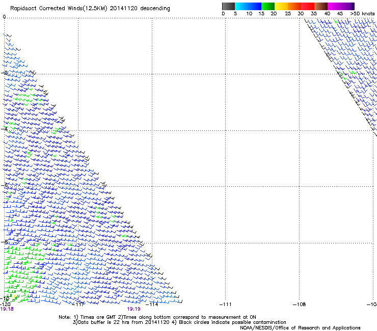Image resolution: width=377 pixels, height=331 pixels.
Task: Click latitude label '-2' on left axis
Action: pos(4,73)
